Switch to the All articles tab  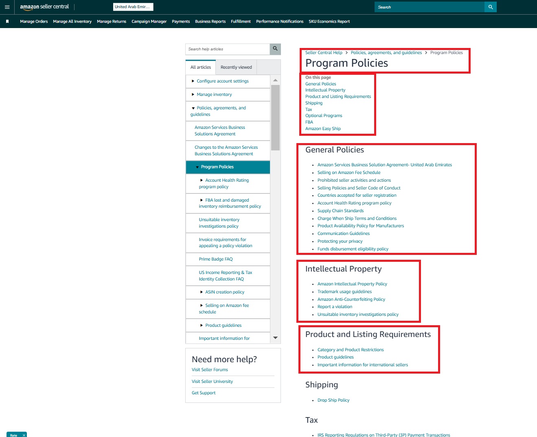pyautogui.click(x=201, y=67)
